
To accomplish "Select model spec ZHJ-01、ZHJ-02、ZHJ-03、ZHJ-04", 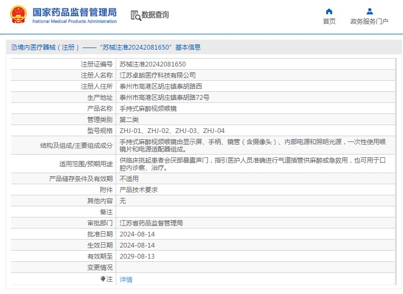I will tap(172, 131).
